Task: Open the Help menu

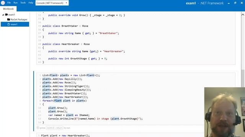Action: tap(31, 3)
